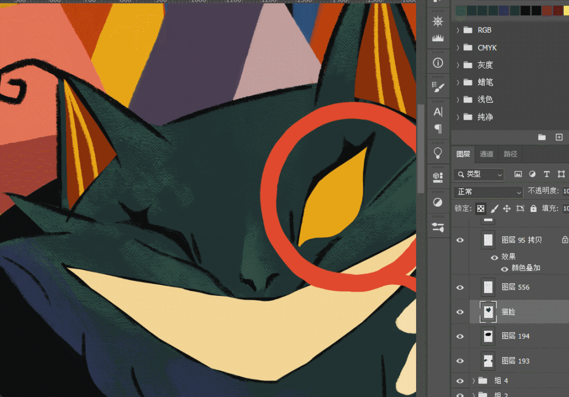Click the 猫脸 layer name
This screenshot has height=397, width=569.
click(508, 312)
